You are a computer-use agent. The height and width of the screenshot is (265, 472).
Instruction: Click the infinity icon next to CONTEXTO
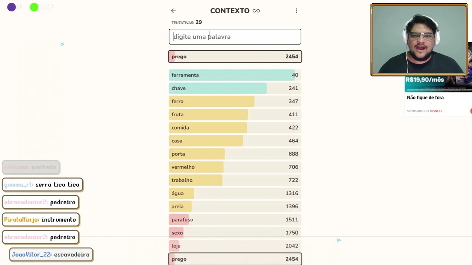pyautogui.click(x=256, y=11)
